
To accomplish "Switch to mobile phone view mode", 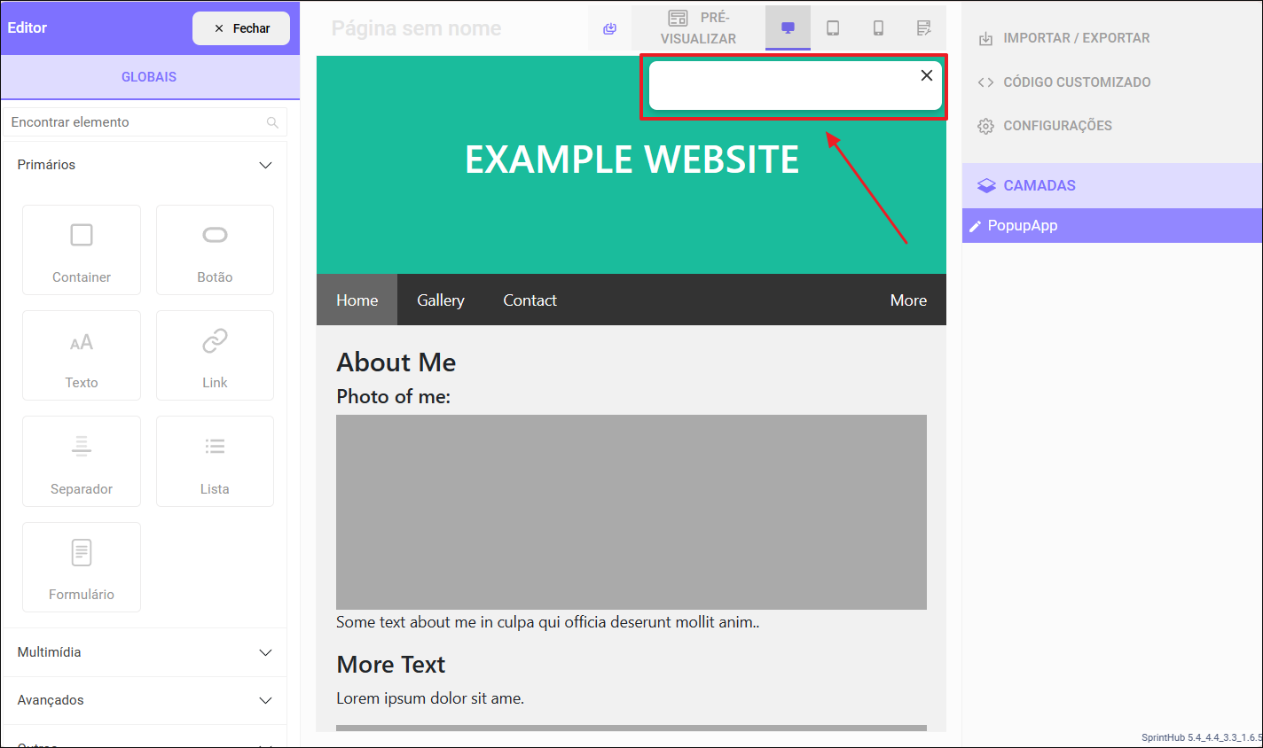I will [x=878, y=28].
